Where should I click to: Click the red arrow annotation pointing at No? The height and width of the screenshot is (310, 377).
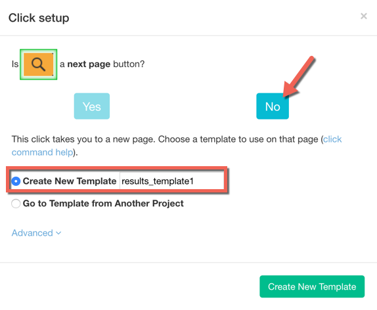coord(299,76)
